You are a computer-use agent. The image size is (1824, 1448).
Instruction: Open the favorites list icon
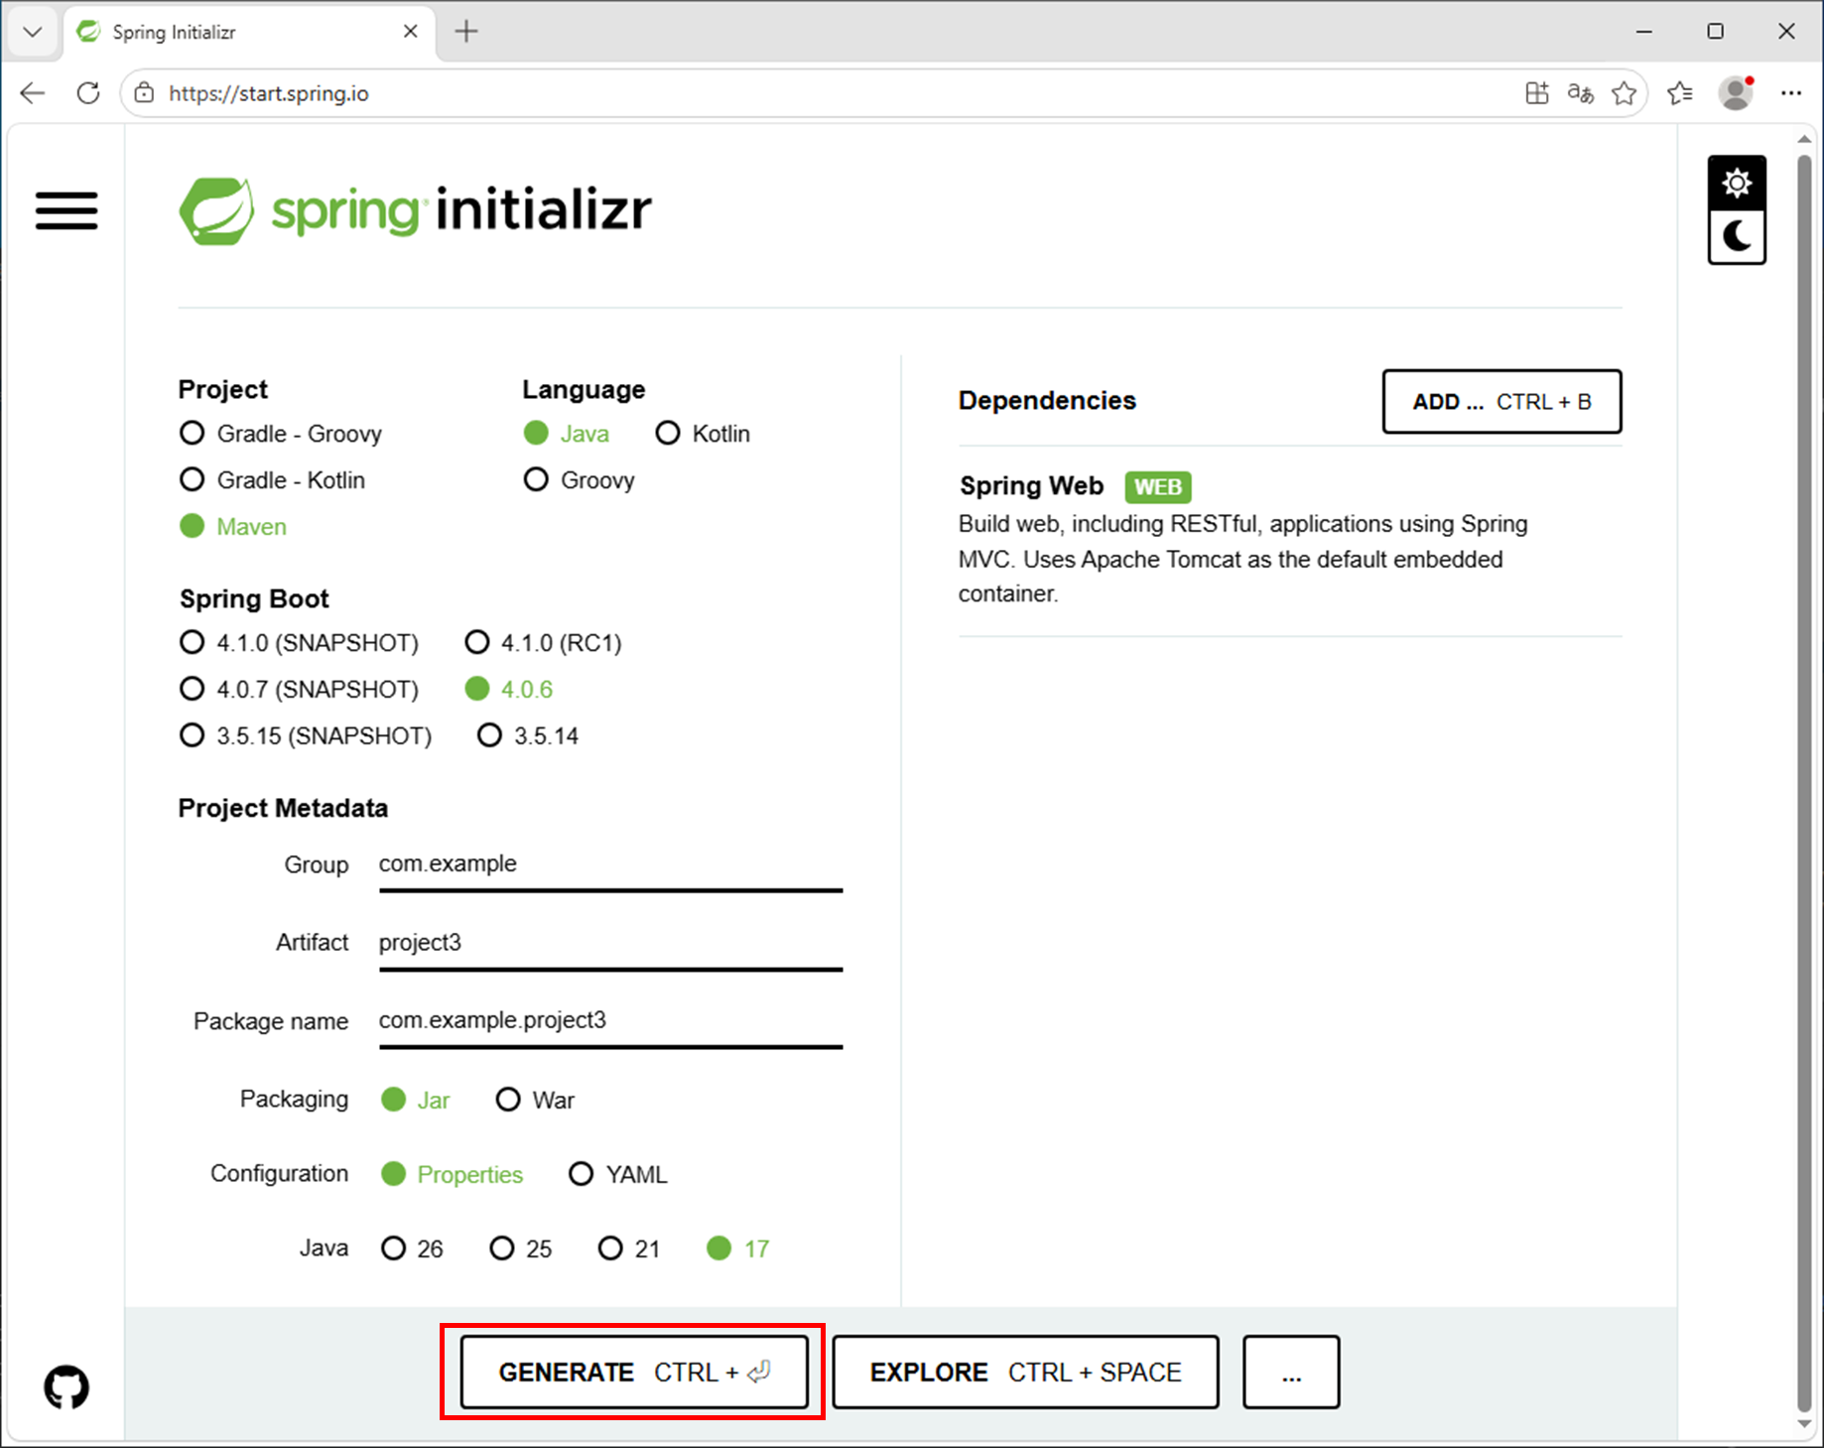click(x=1679, y=93)
